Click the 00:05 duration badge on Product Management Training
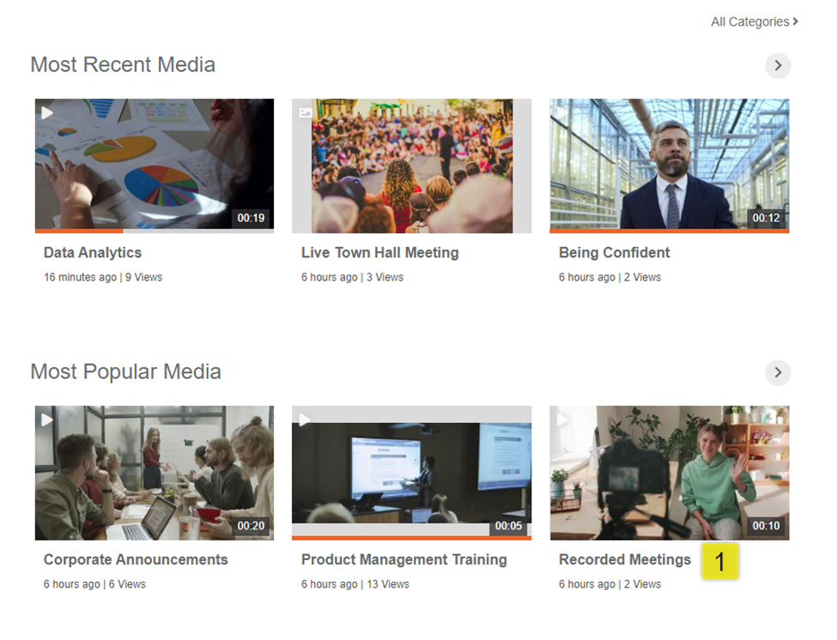The width and height of the screenshot is (837, 640). [508, 526]
